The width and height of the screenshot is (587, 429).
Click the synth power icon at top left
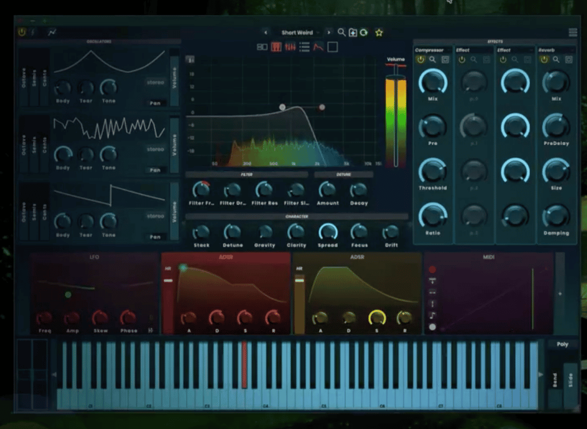(x=22, y=32)
